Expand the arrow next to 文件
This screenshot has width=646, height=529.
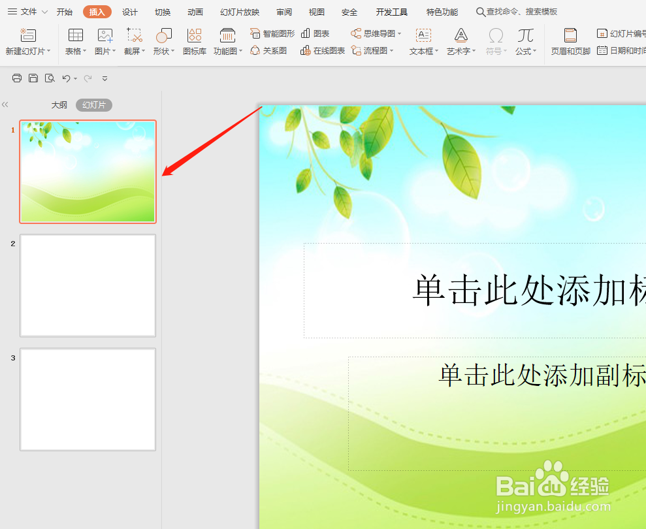point(44,12)
